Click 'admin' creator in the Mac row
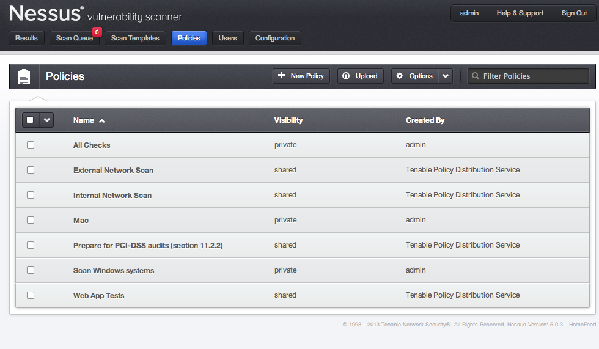 (x=416, y=220)
